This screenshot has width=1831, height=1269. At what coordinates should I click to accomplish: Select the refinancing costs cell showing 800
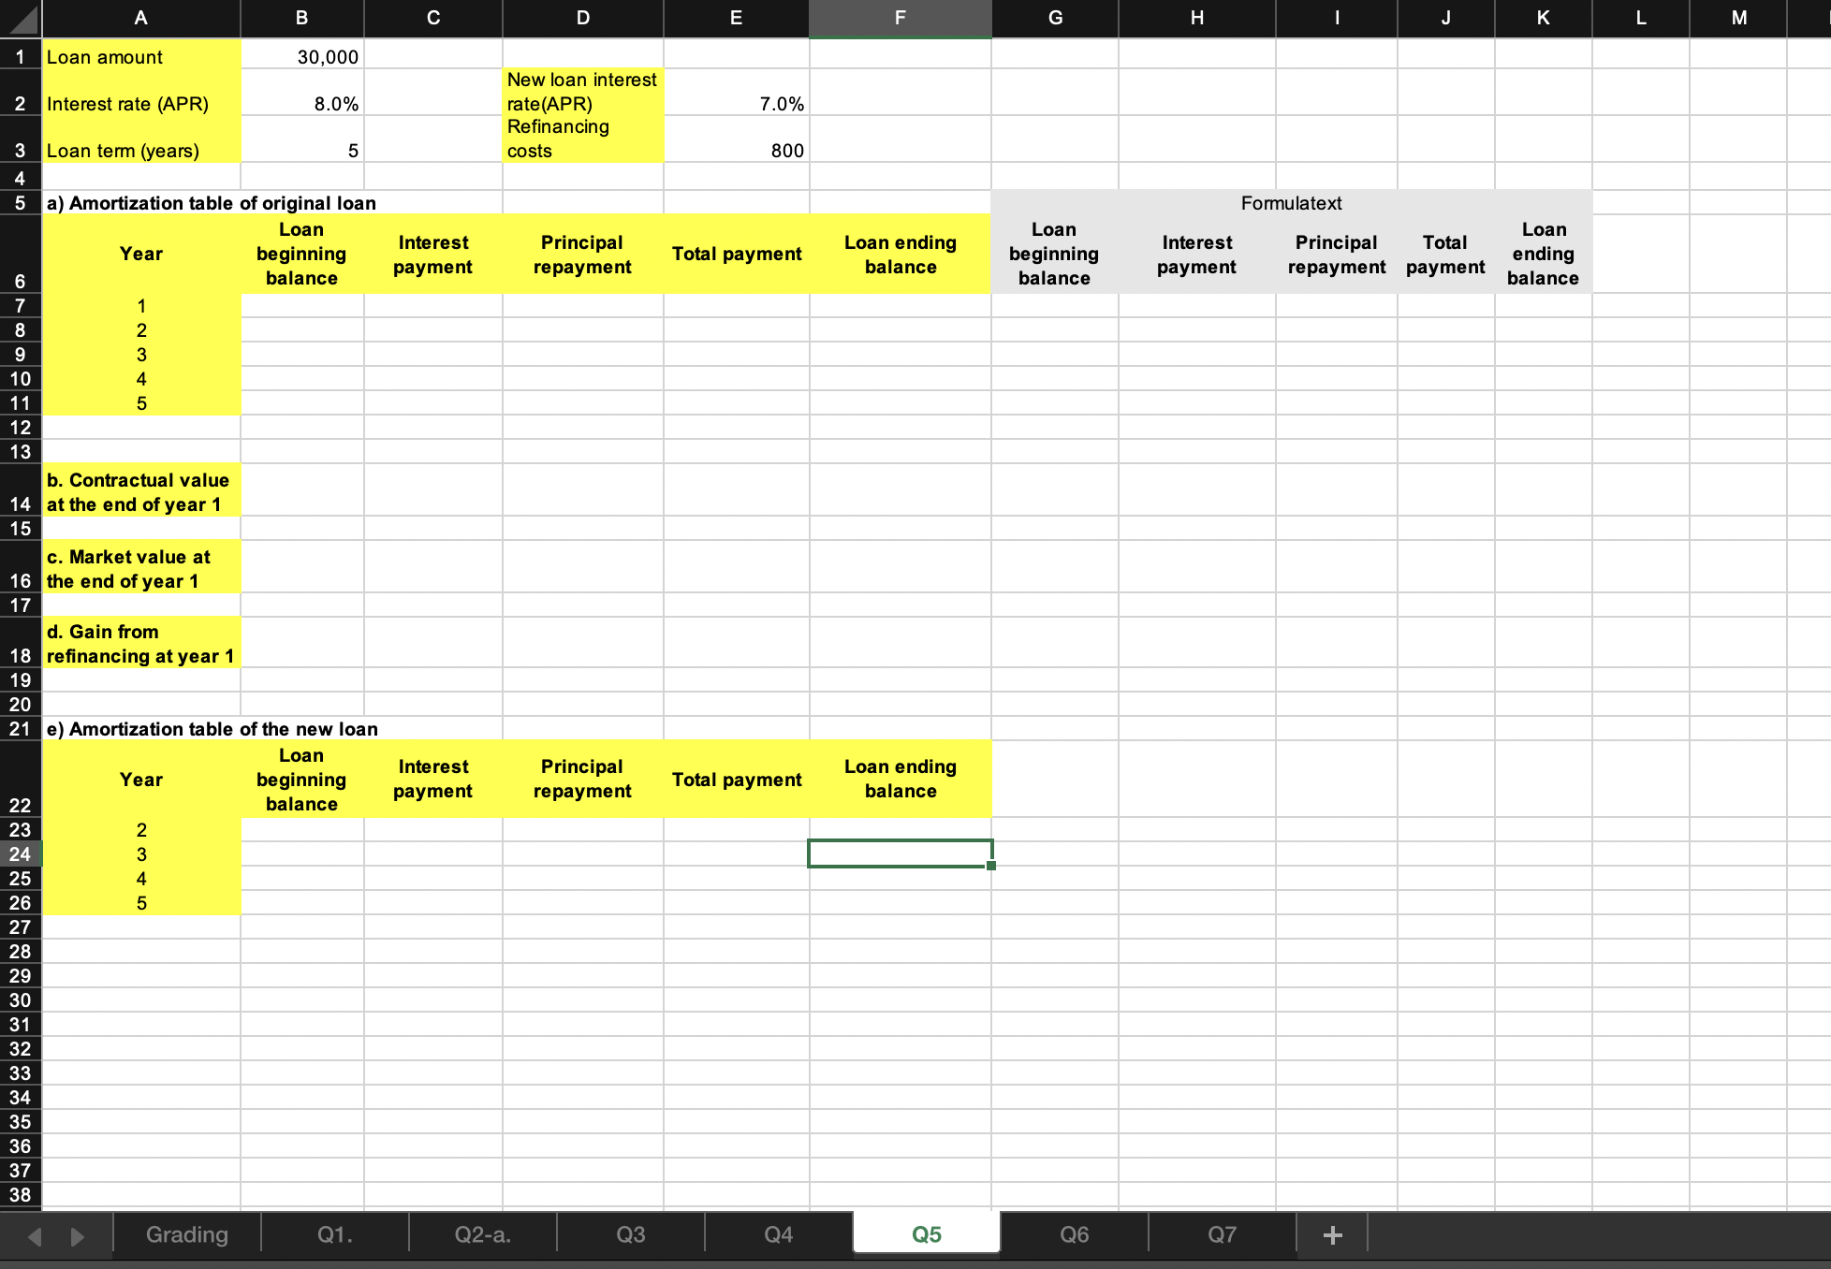coord(736,150)
